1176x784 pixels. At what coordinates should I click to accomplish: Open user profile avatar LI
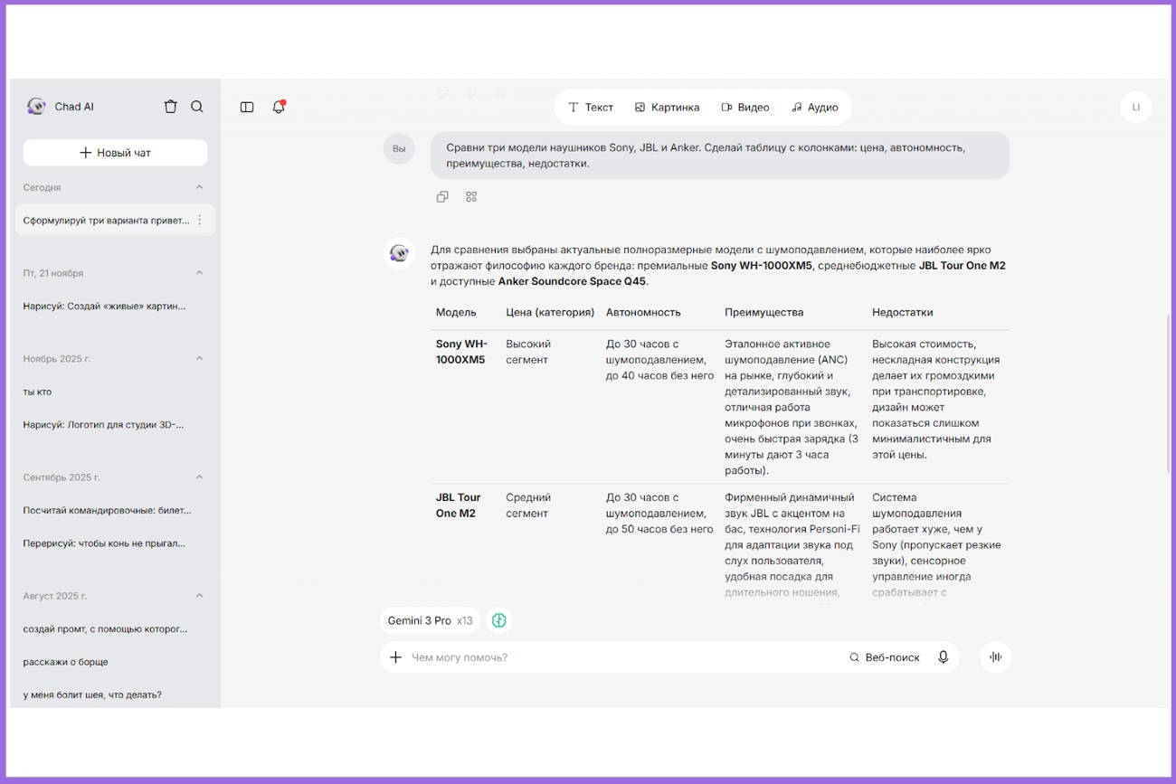pos(1135,107)
